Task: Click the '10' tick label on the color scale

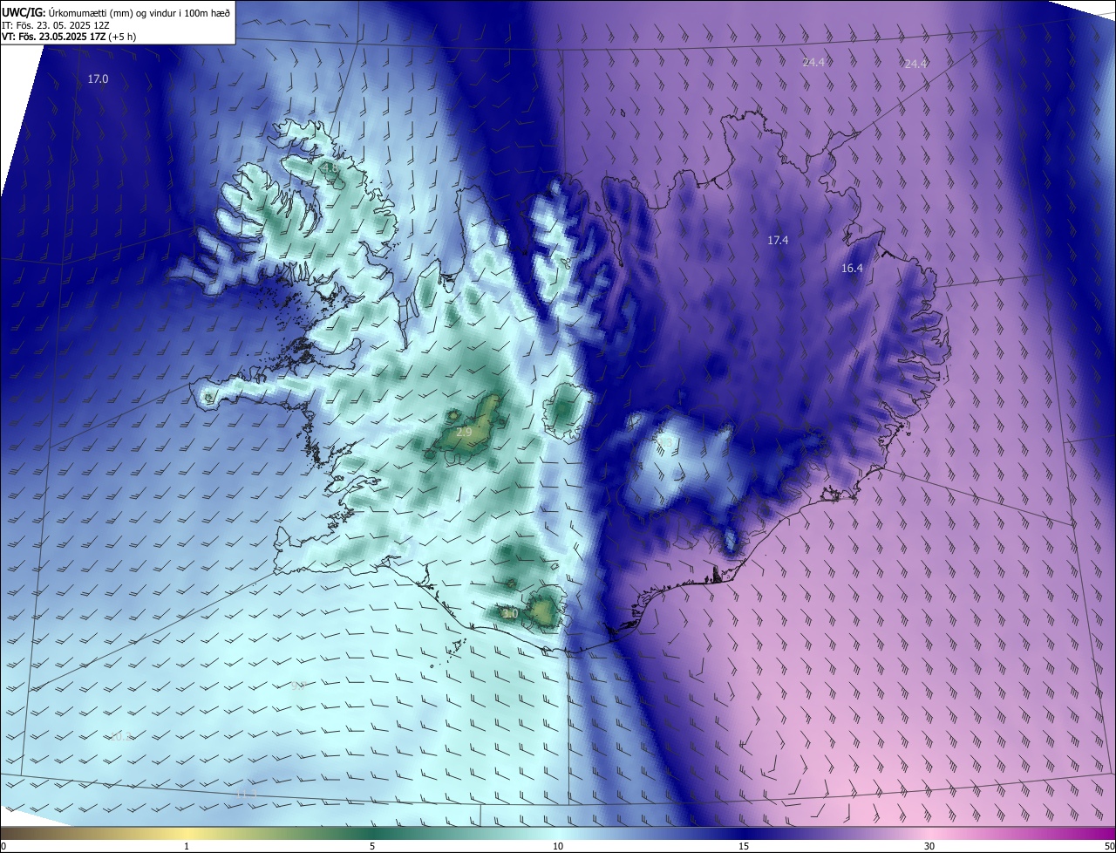Action: pyautogui.click(x=558, y=847)
